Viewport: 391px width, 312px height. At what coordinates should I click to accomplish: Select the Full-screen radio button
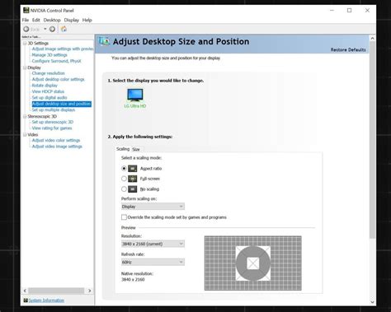coord(124,179)
